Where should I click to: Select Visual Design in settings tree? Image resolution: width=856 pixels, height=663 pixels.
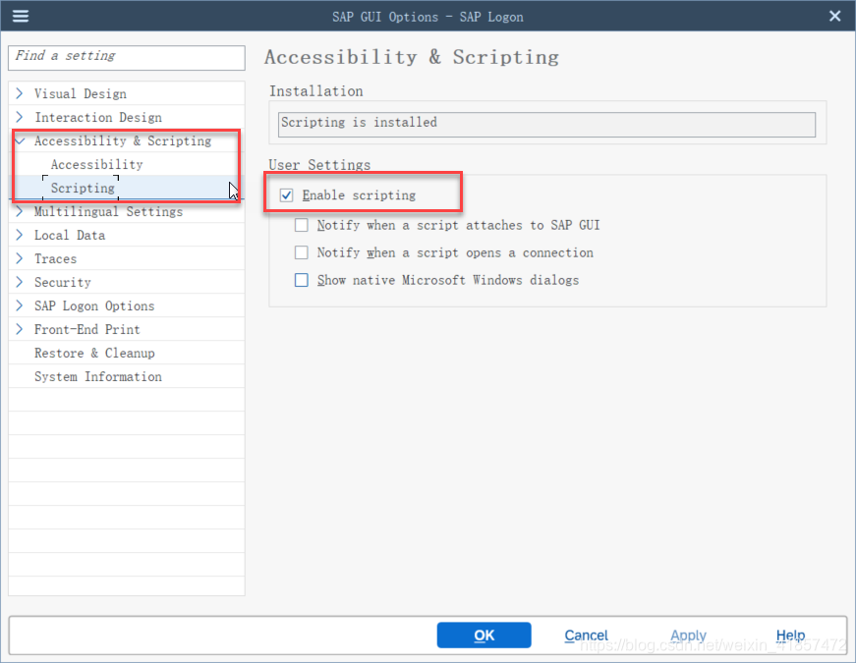tap(81, 94)
